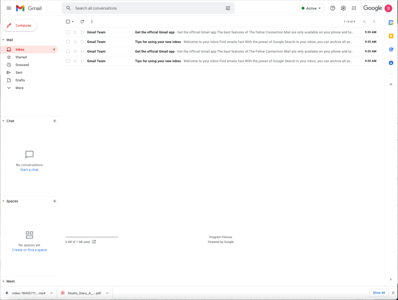
Task: Go to the Starred folder
Action: [21, 57]
